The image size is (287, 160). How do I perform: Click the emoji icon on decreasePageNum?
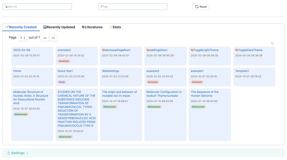coord(103,50)
